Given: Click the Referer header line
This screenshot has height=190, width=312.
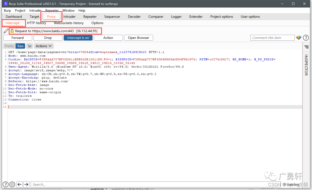Looking at the screenshot, I should [38, 81].
